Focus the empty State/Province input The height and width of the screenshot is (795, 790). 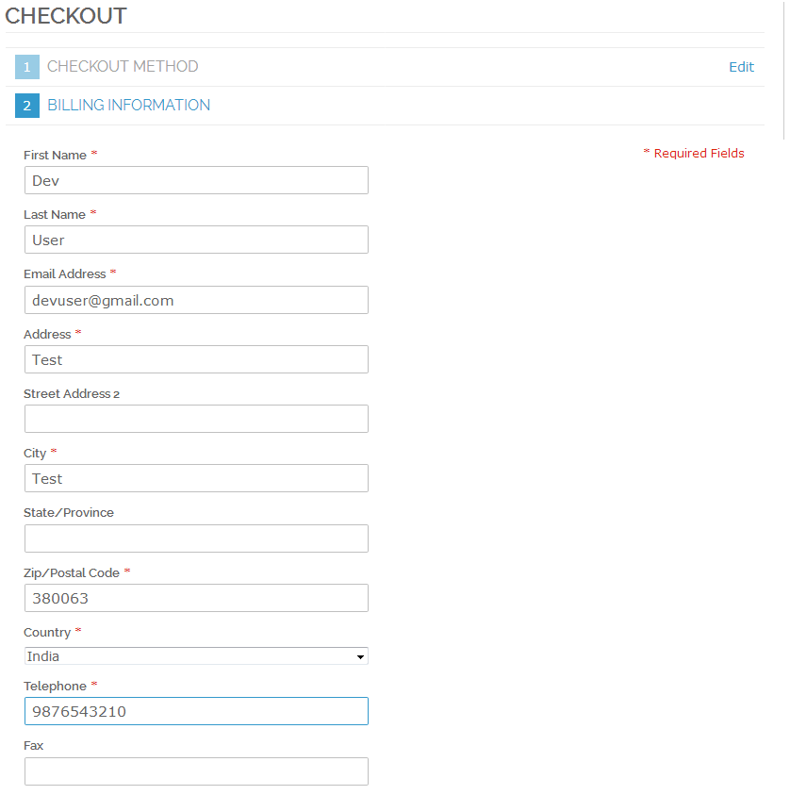point(196,538)
